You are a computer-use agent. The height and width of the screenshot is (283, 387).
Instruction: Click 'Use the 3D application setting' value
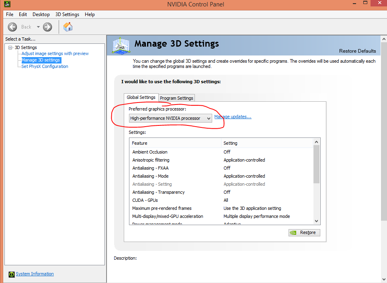(x=252, y=208)
